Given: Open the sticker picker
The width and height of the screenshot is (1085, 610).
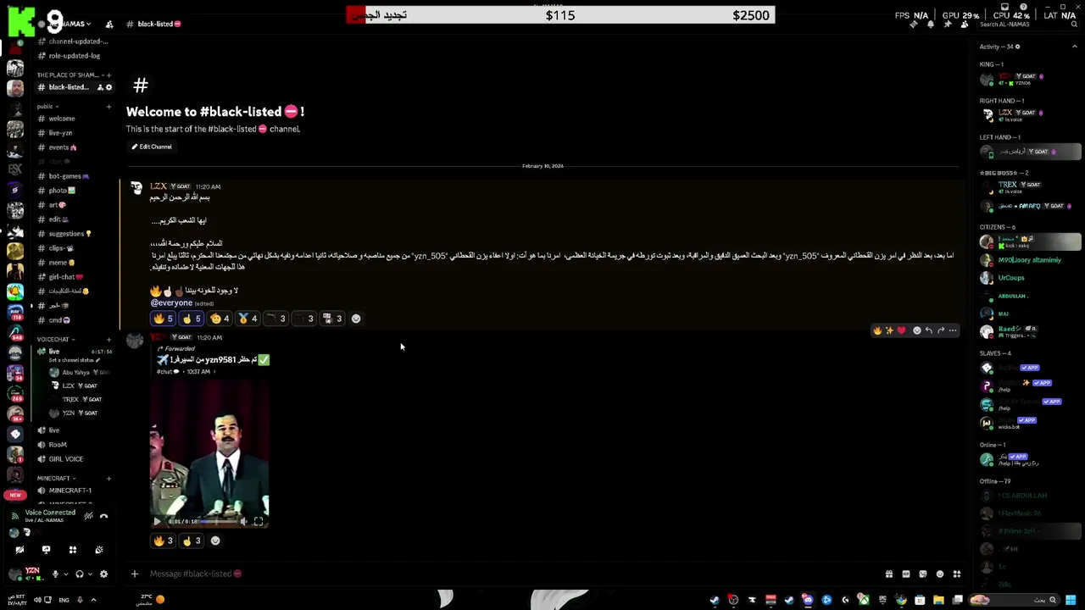Looking at the screenshot, I should (x=922, y=574).
